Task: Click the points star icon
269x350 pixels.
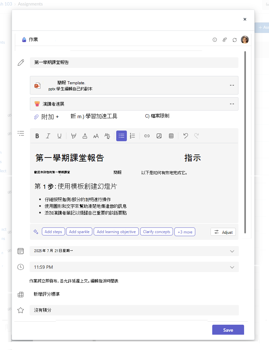Action: (21, 310)
